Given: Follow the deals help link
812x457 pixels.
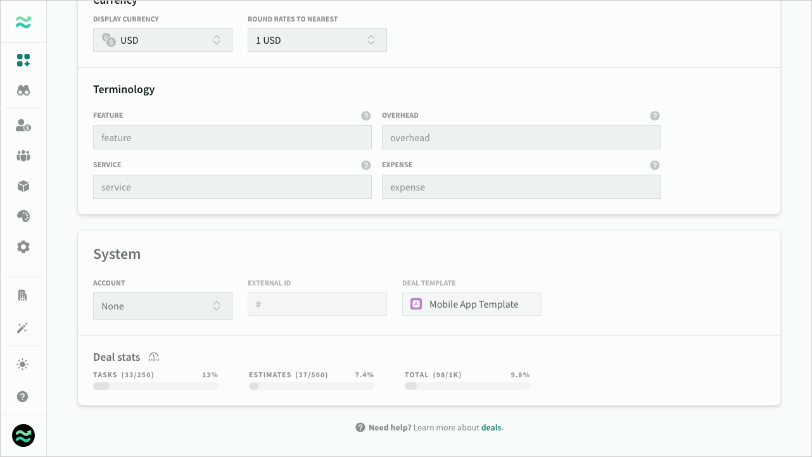Looking at the screenshot, I should pos(491,427).
